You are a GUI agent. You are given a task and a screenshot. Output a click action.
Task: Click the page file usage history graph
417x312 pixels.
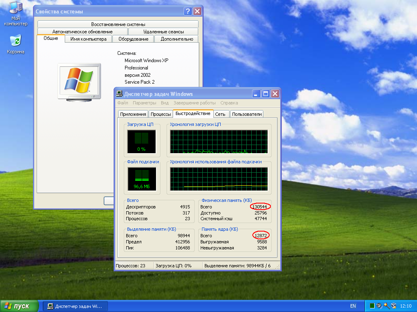[x=219, y=179]
